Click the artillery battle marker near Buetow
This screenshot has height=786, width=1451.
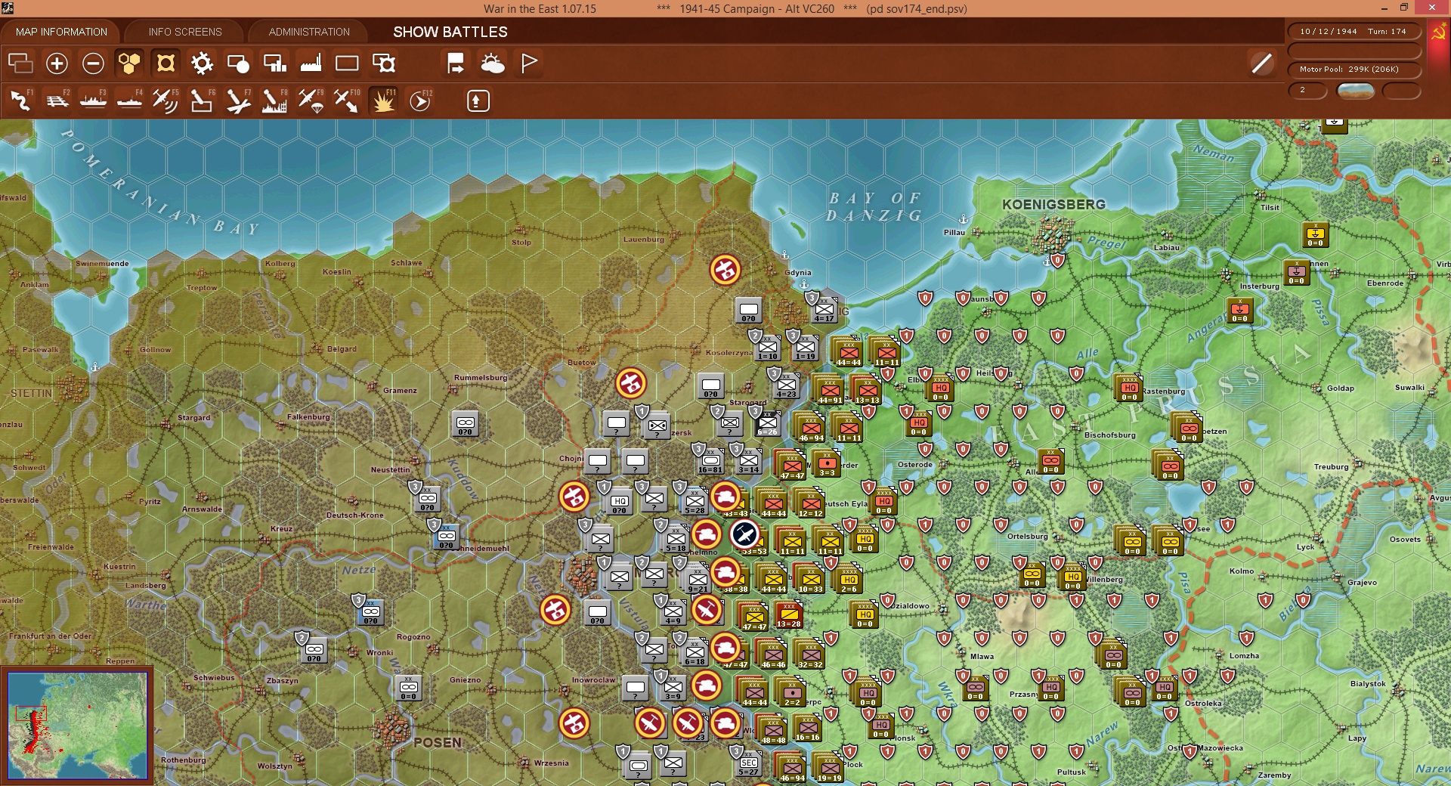pos(631,383)
